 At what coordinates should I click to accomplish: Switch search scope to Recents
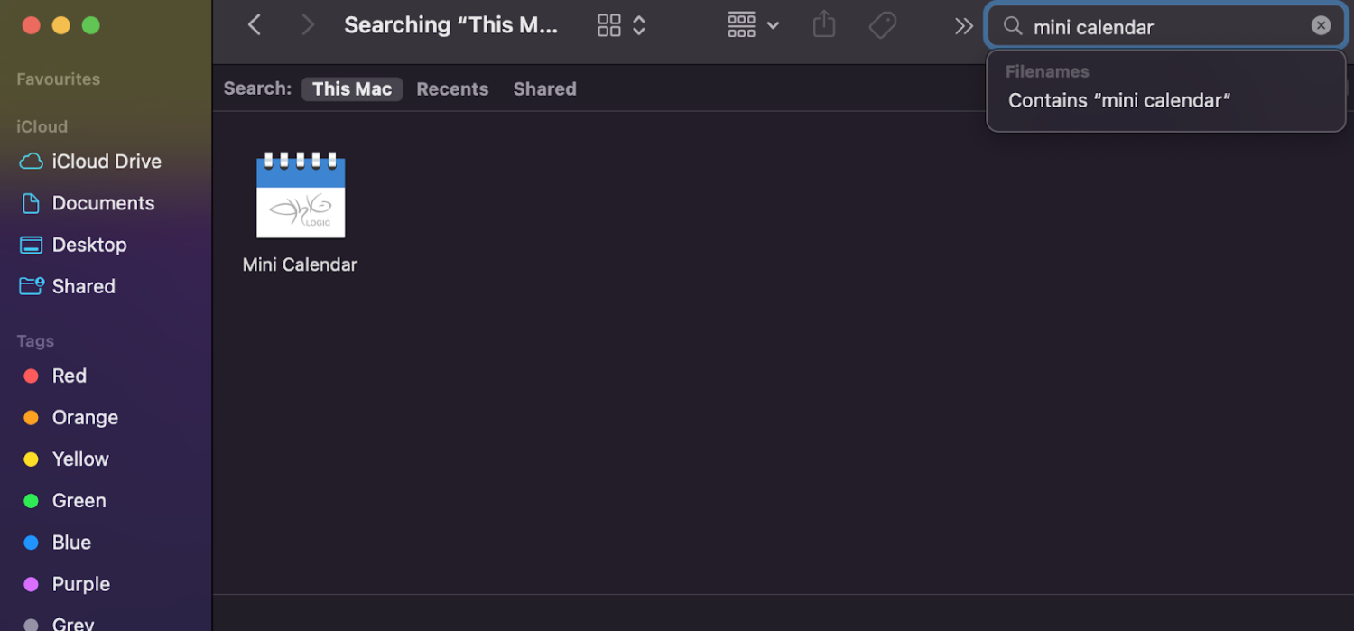pos(452,88)
